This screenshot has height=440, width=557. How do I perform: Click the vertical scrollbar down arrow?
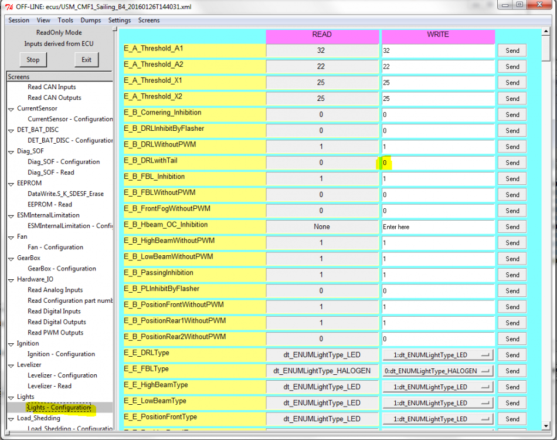point(546,426)
